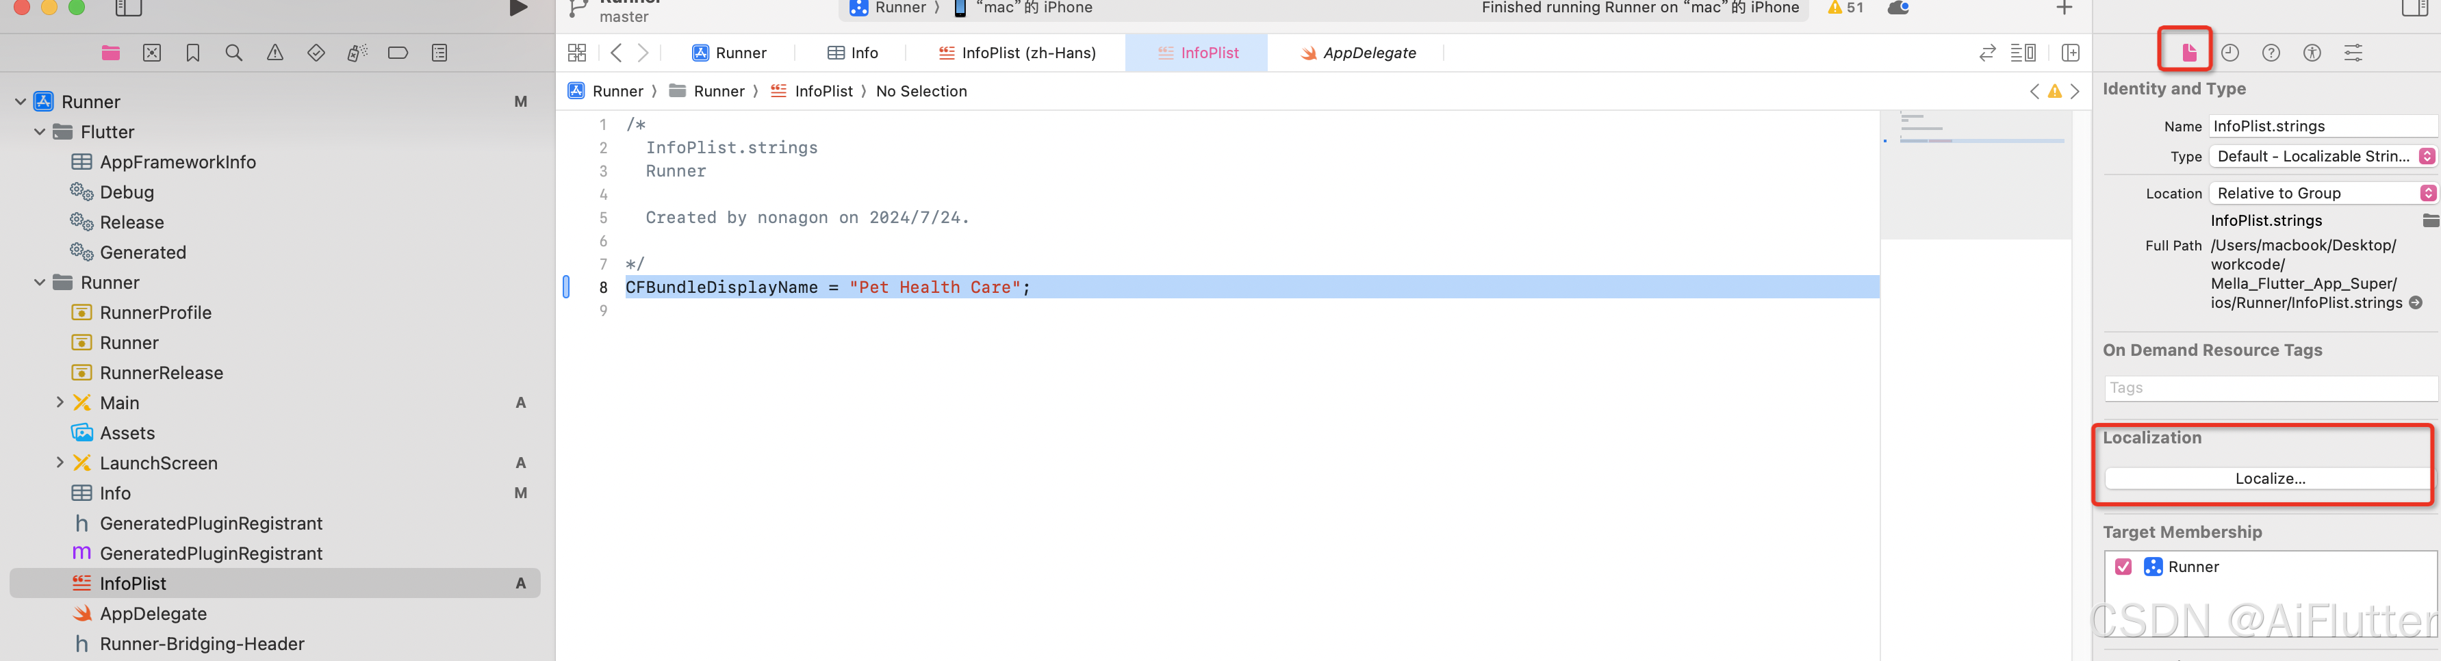Click the Localize... button

(2269, 479)
